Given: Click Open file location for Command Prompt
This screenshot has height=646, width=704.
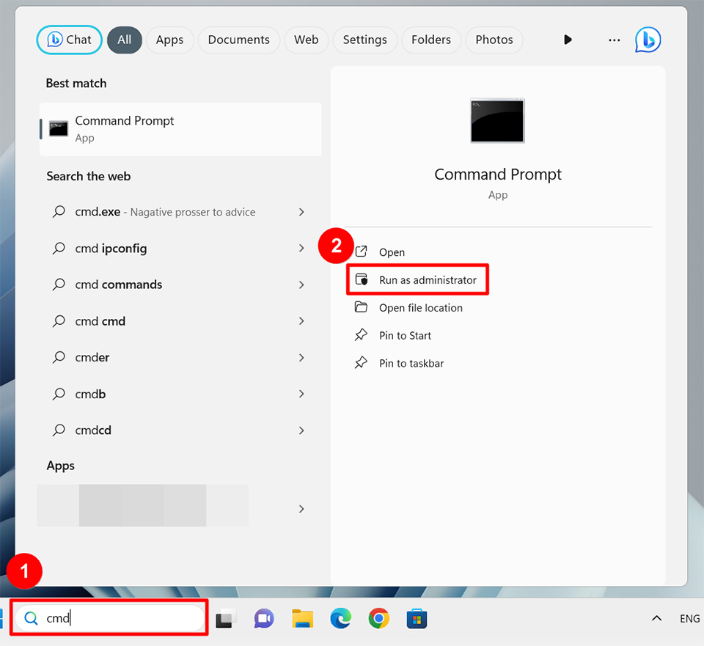Looking at the screenshot, I should (x=421, y=308).
